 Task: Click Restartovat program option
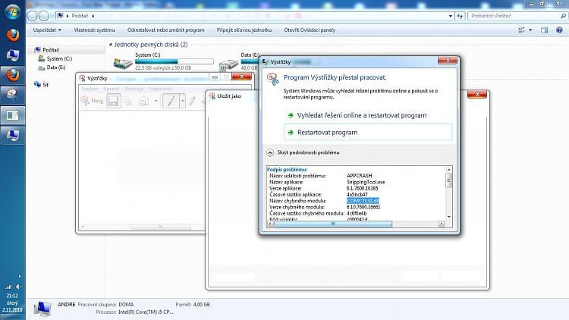(x=368, y=133)
